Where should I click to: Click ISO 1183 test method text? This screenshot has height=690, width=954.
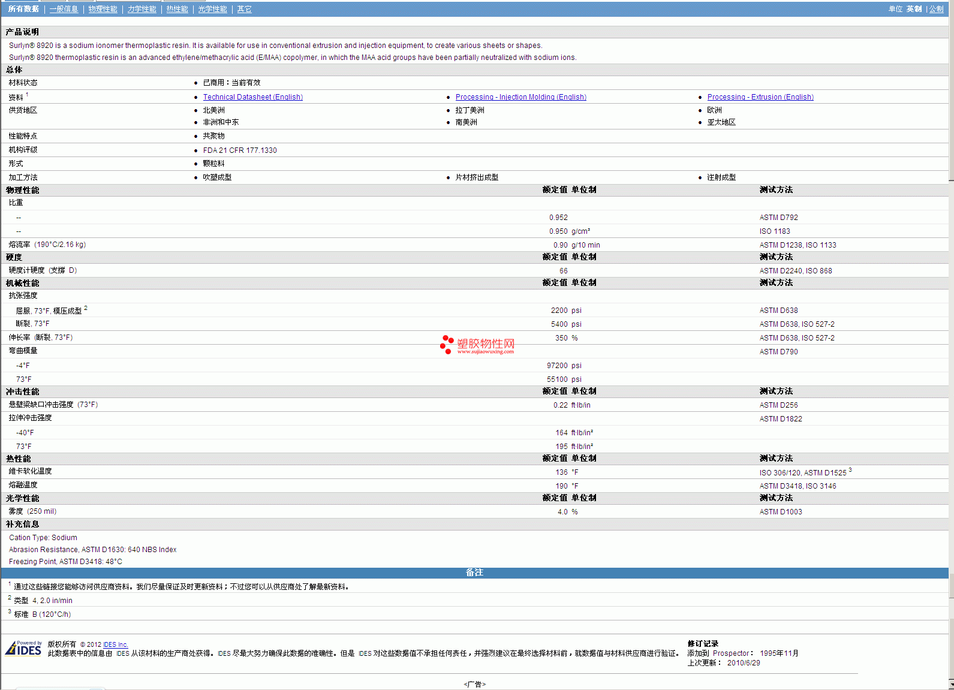[775, 231]
